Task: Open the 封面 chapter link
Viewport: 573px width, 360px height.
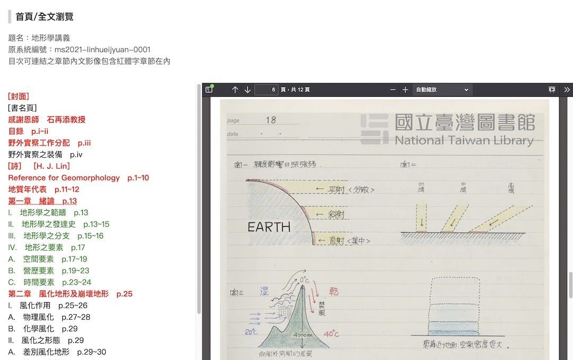Action: coord(18,96)
